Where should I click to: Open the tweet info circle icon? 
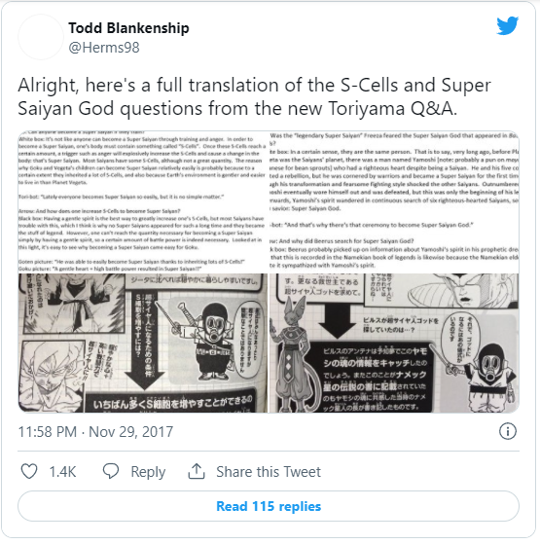click(508, 431)
